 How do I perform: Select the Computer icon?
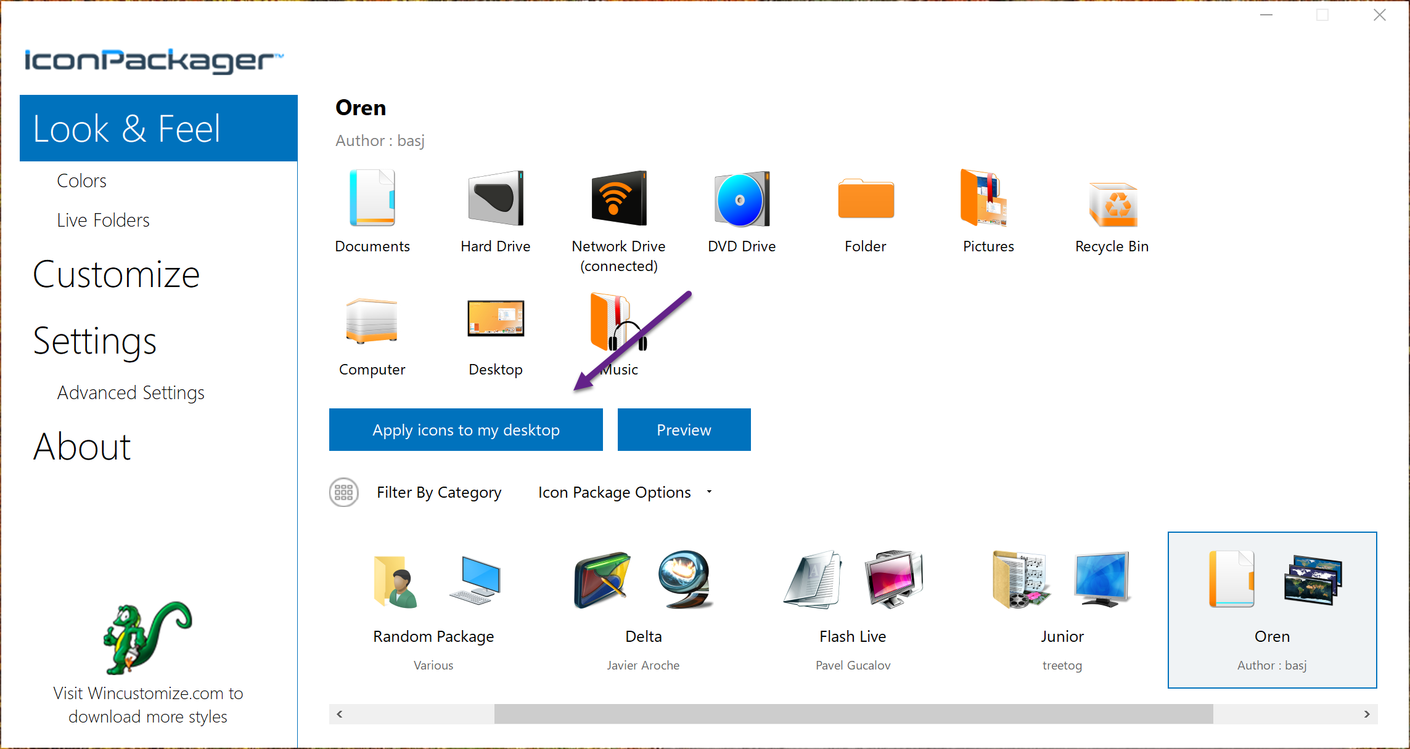(372, 320)
